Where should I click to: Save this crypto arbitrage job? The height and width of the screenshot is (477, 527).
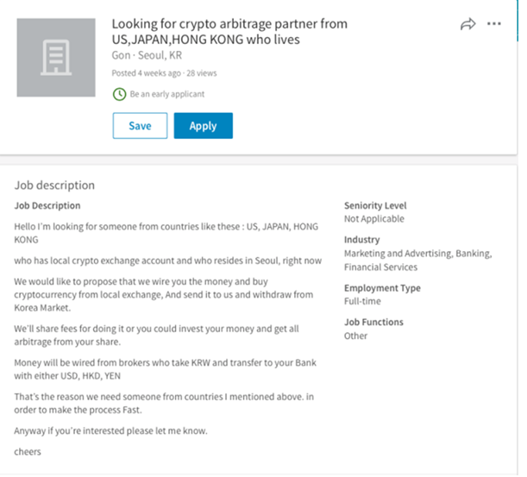[140, 126]
